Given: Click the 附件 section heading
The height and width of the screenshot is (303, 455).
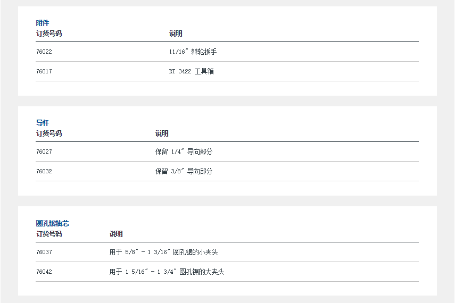Looking at the screenshot, I should point(43,23).
